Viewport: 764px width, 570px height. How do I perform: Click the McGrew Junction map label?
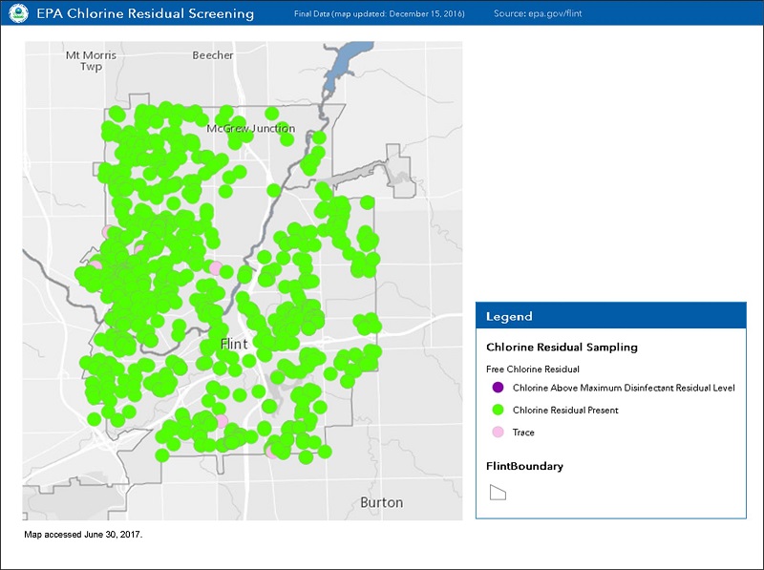pyautogui.click(x=251, y=128)
